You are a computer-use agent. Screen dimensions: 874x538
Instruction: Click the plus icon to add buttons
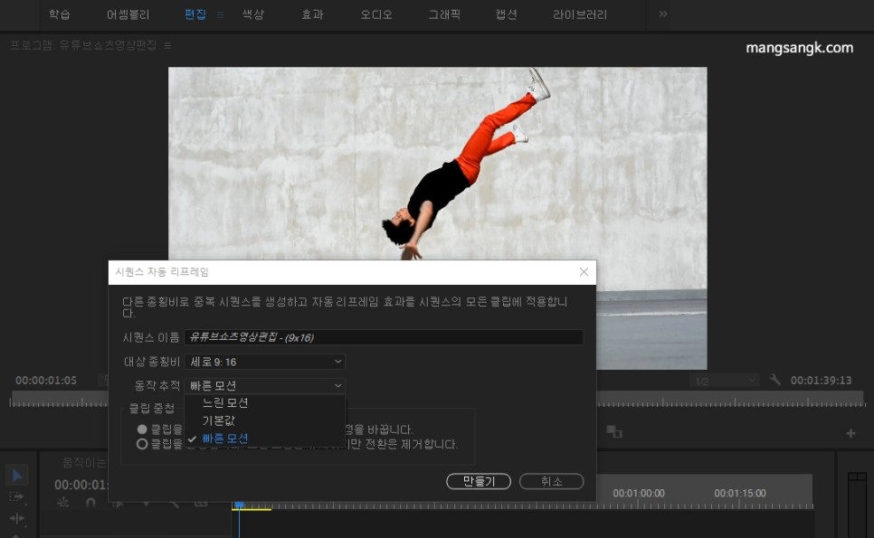click(849, 432)
